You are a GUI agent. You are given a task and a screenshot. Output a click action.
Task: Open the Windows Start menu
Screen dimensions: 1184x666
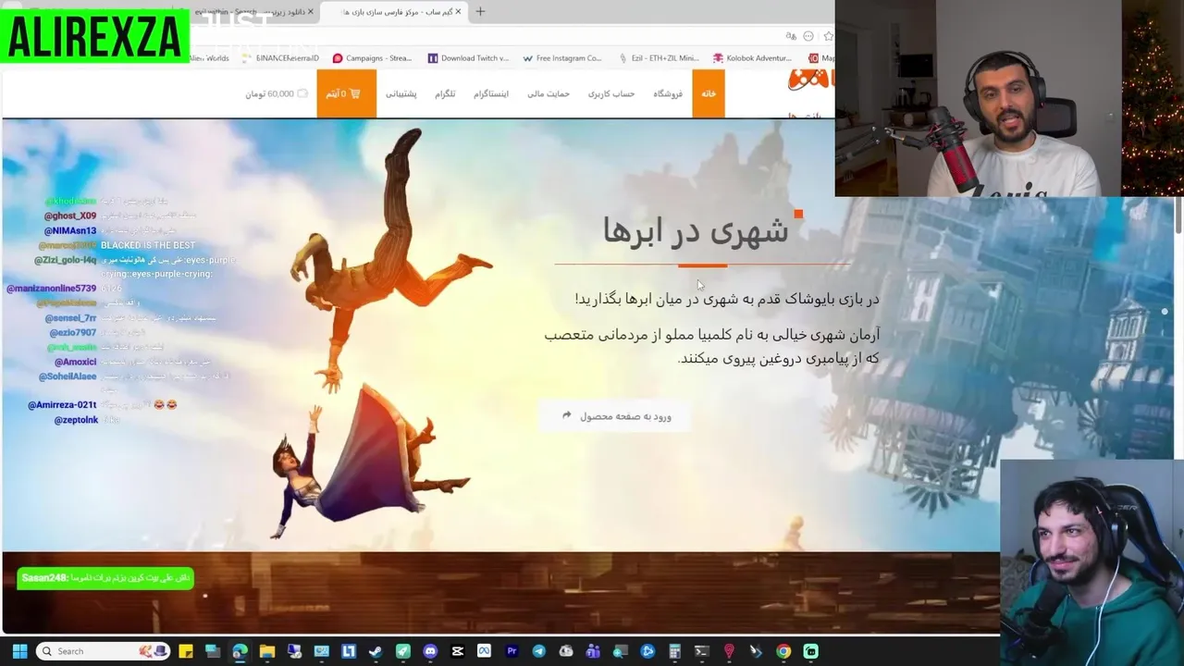[19, 651]
